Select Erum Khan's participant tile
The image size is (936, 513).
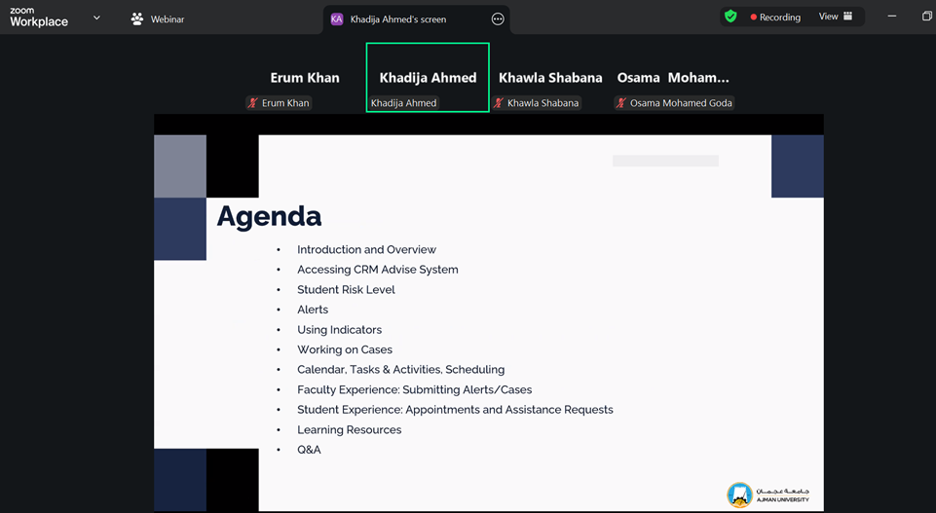(304, 79)
